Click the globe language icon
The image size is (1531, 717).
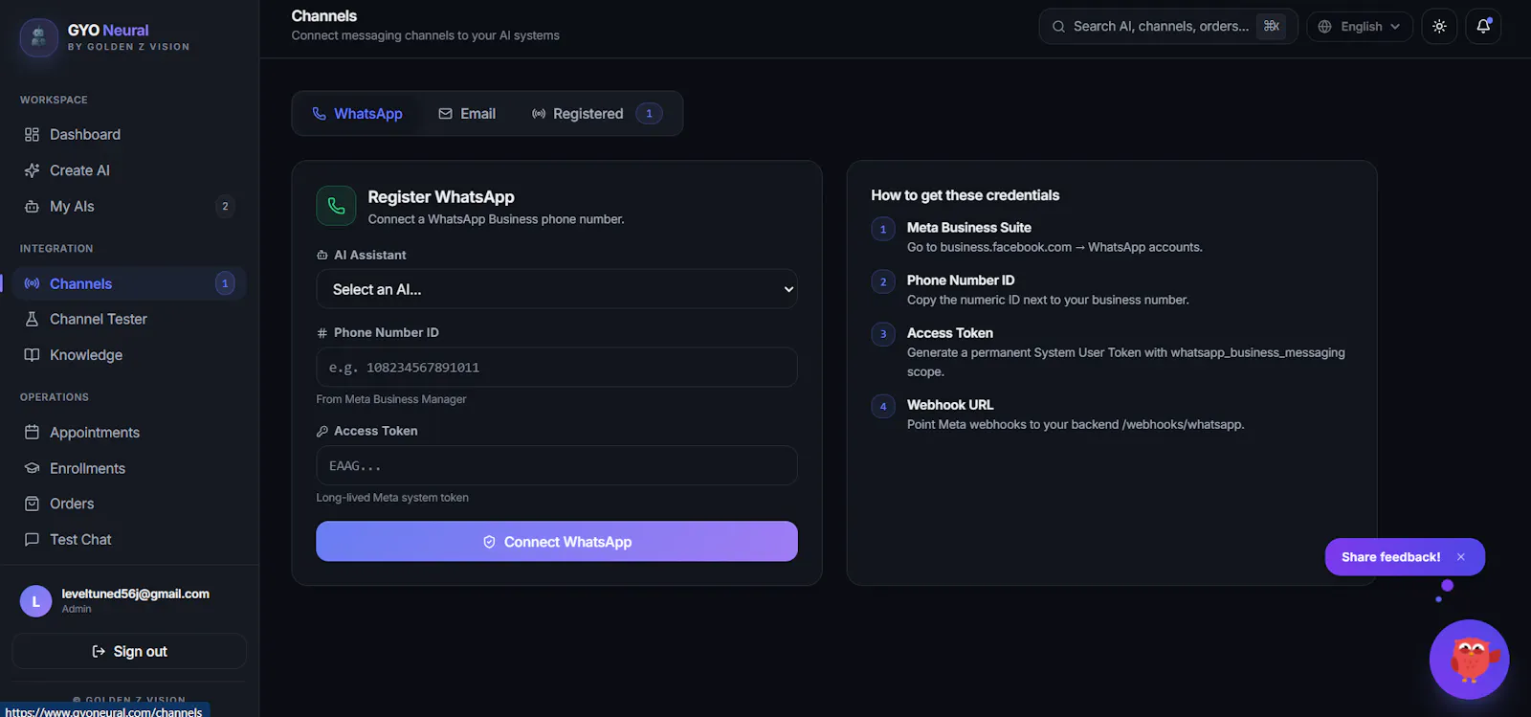[x=1324, y=27]
